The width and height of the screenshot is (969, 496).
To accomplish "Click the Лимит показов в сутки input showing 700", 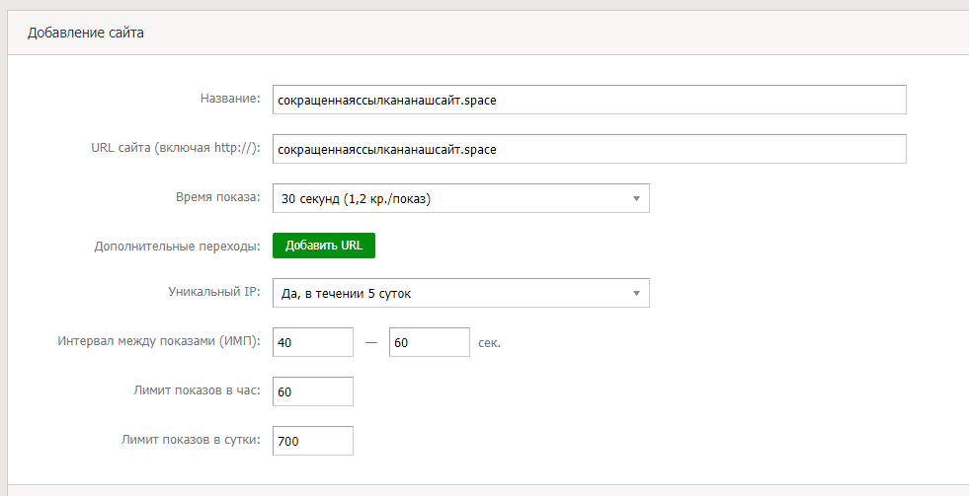I will (x=312, y=441).
